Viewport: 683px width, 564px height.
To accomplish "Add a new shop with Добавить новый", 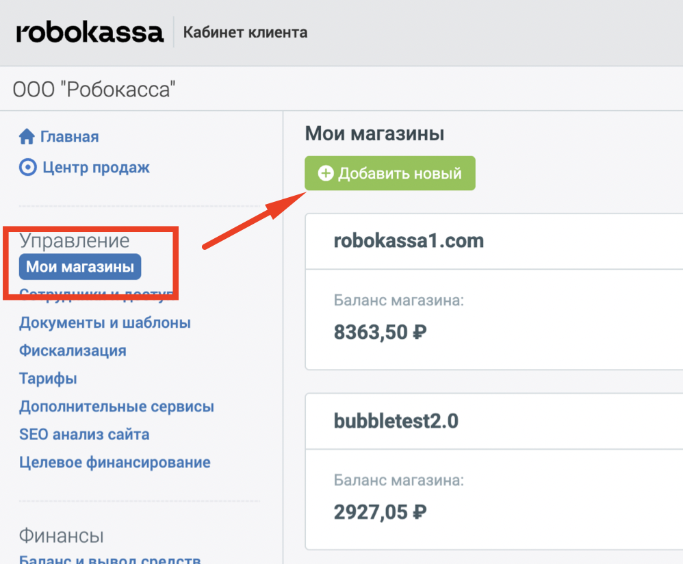I will tap(390, 173).
